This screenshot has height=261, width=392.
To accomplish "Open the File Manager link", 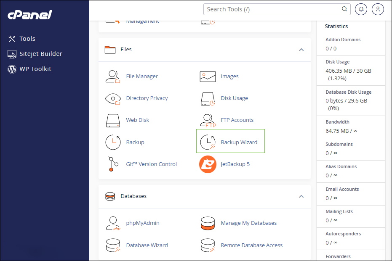I will 142,76.
